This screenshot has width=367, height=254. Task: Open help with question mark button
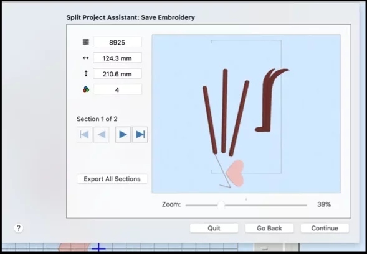19,228
